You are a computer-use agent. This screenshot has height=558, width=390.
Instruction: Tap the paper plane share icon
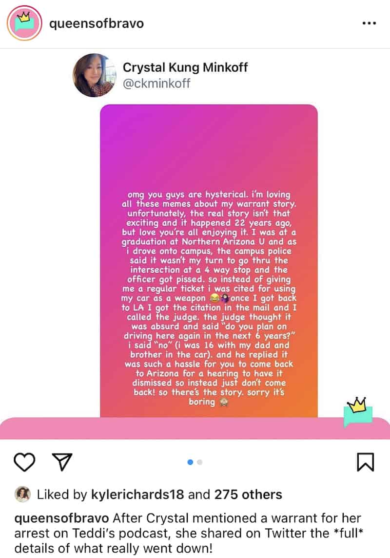pyautogui.click(x=62, y=462)
